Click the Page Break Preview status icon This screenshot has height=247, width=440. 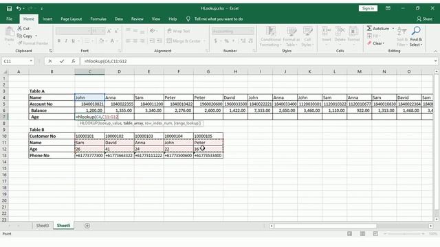(375, 233)
